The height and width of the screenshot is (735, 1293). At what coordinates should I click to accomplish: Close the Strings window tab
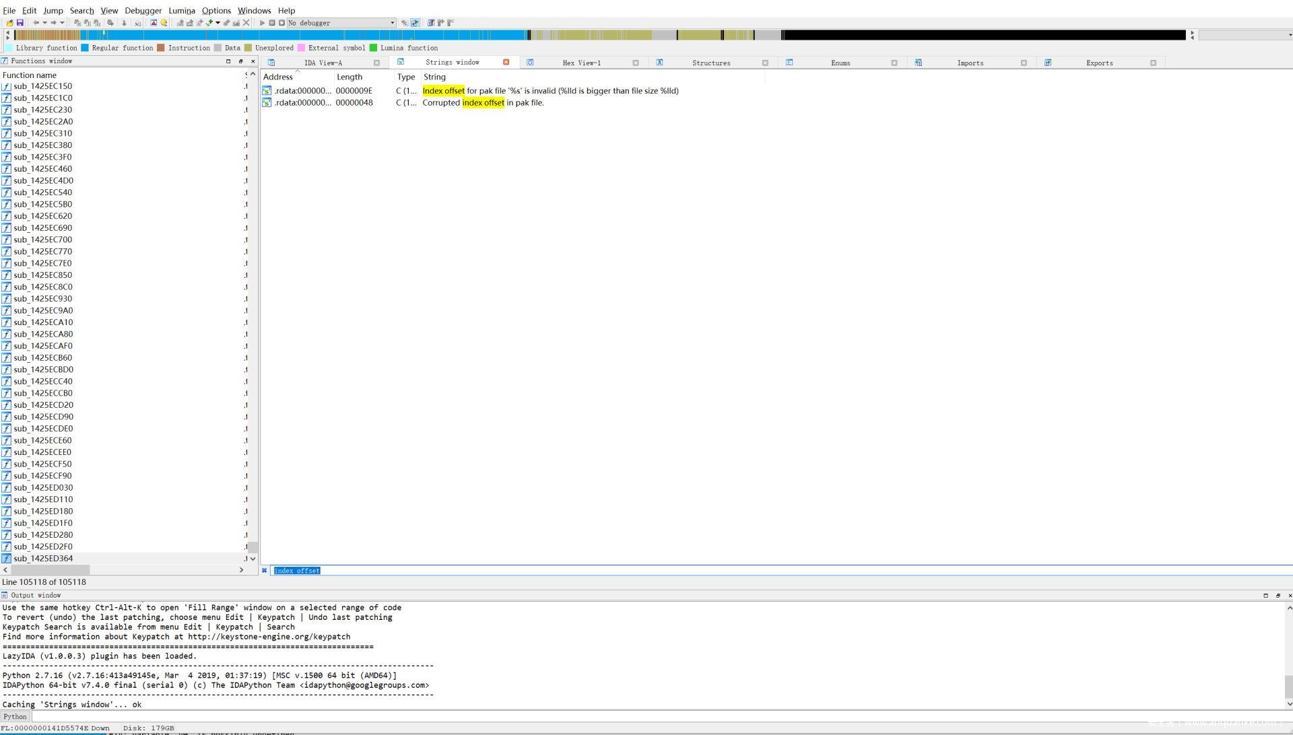pos(506,62)
